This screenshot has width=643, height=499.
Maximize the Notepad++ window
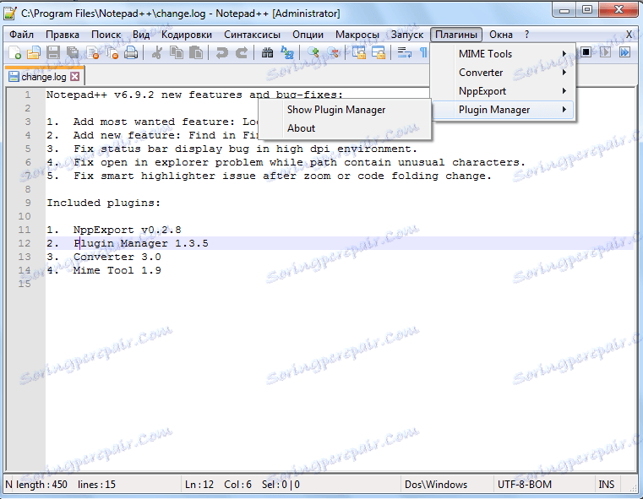pyautogui.click(x=587, y=10)
